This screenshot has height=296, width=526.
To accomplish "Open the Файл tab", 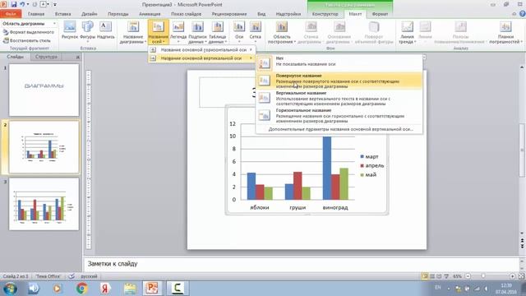I will click(11, 14).
